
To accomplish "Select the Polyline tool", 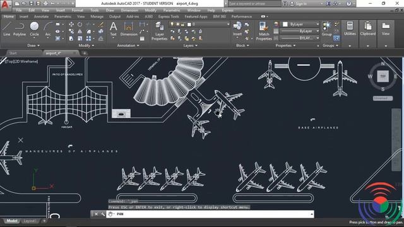I will tap(20, 29).
